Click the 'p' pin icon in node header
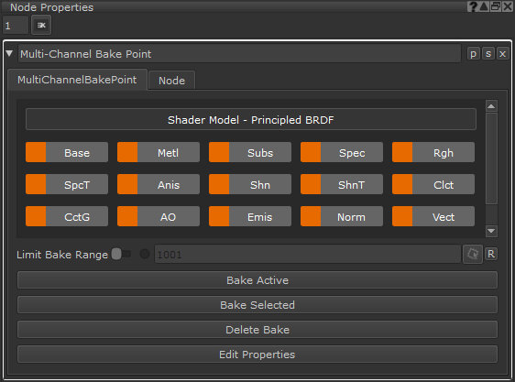Image resolution: width=515 pixels, height=382 pixels. (473, 54)
